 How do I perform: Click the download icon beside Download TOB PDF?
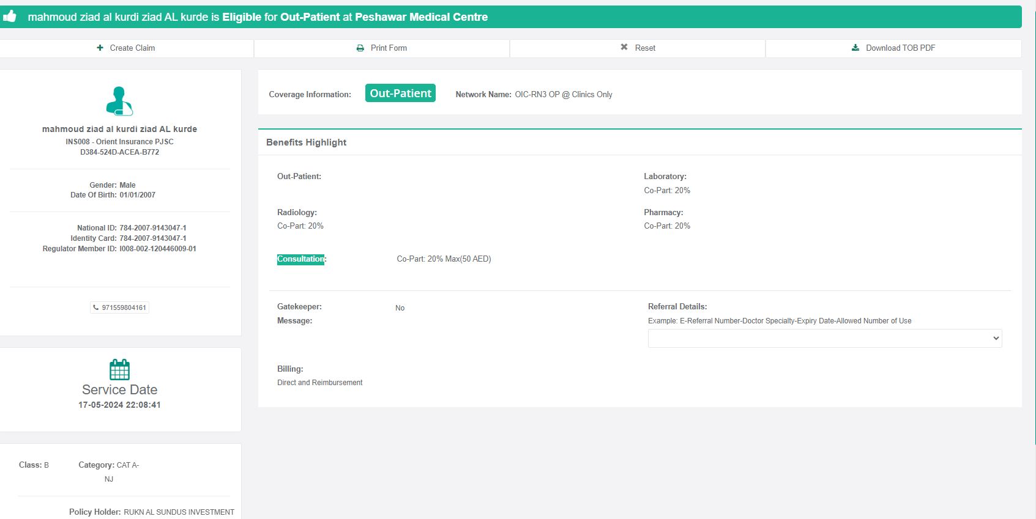tap(855, 48)
